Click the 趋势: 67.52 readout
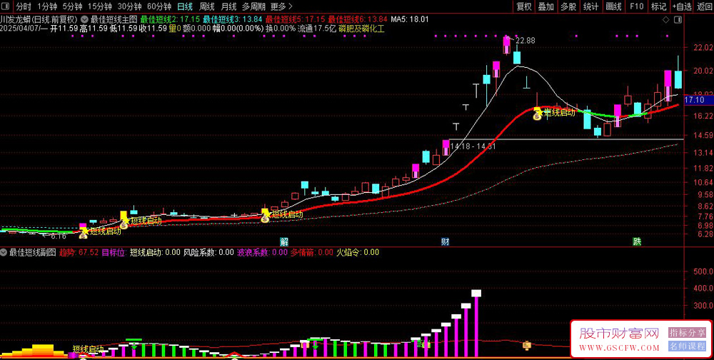714x360 pixels. point(79,252)
